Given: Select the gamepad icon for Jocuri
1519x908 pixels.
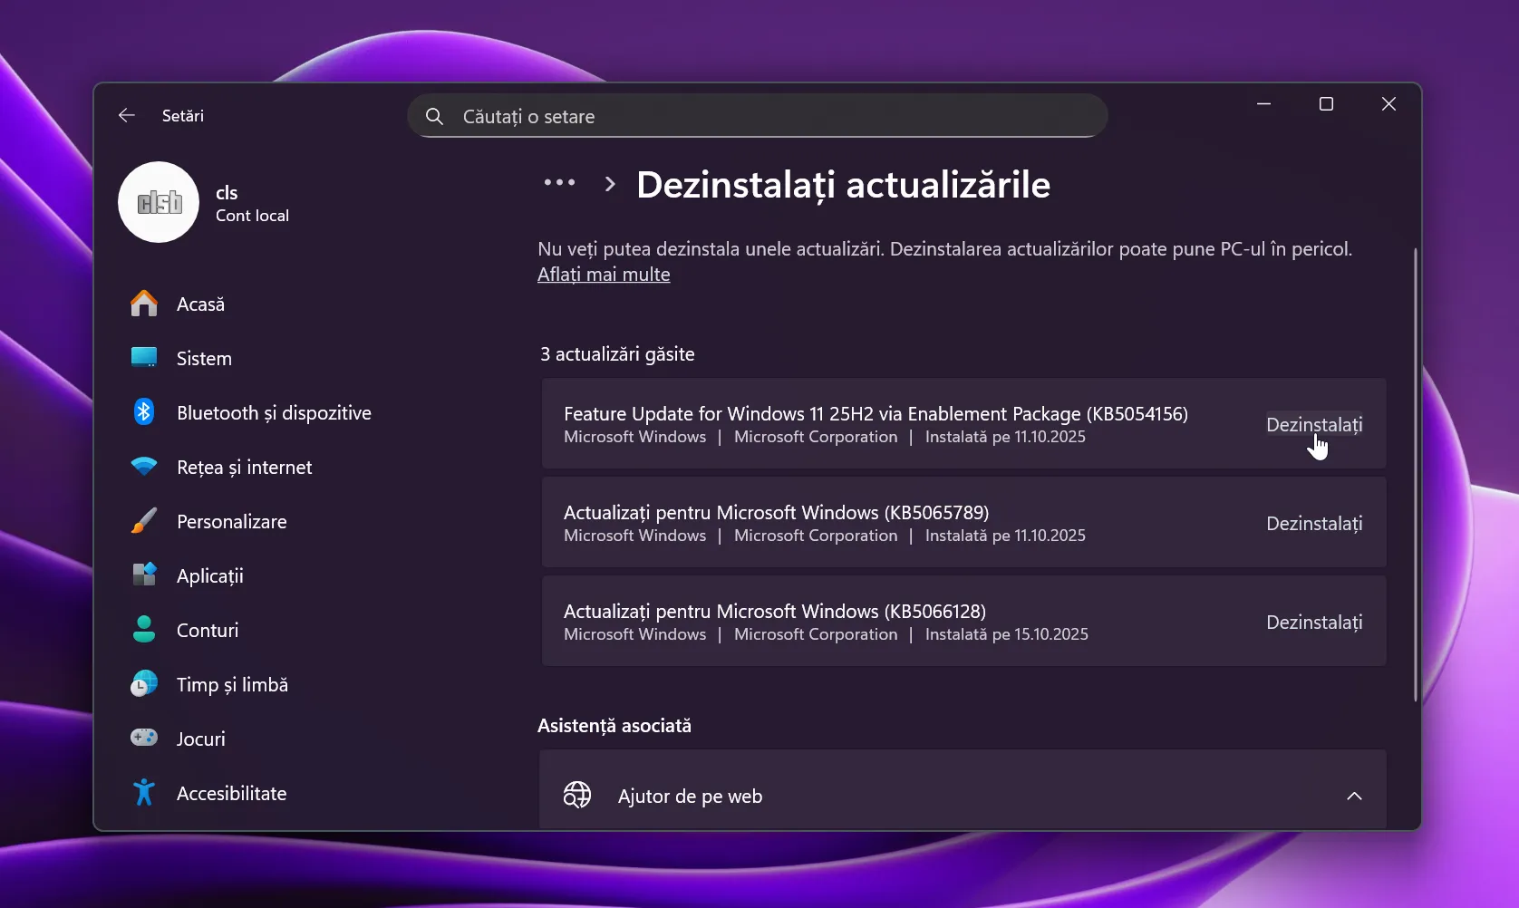Looking at the screenshot, I should (144, 739).
